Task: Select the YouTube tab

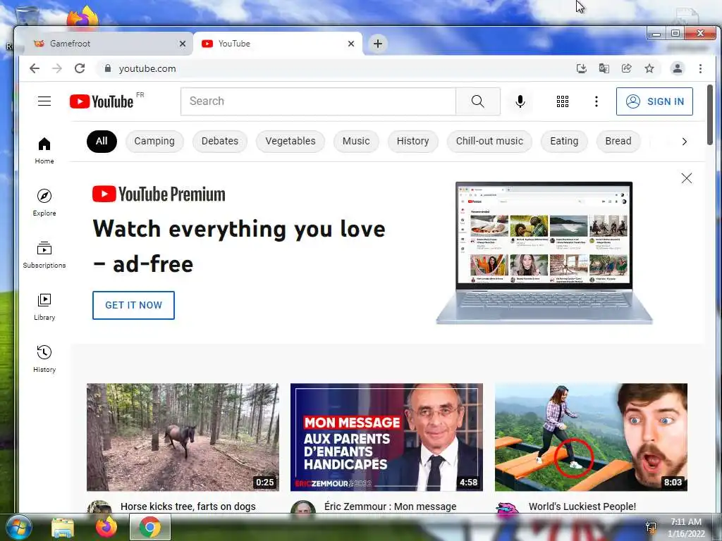Action: click(x=278, y=44)
